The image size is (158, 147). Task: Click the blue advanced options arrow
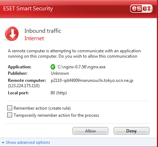3,142
